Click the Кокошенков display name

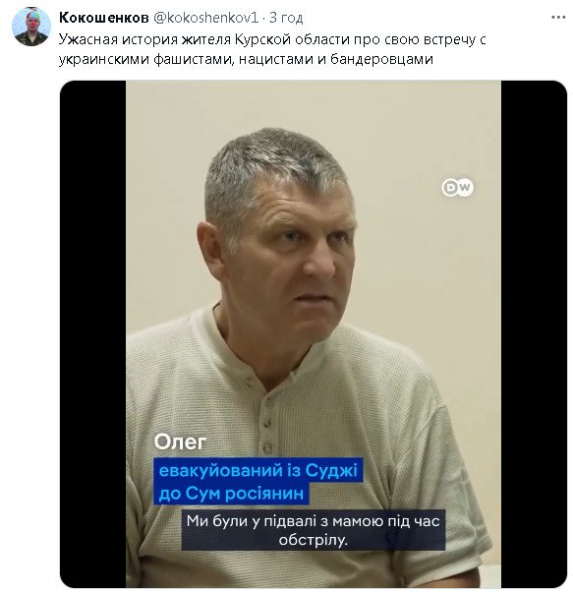pos(104,18)
